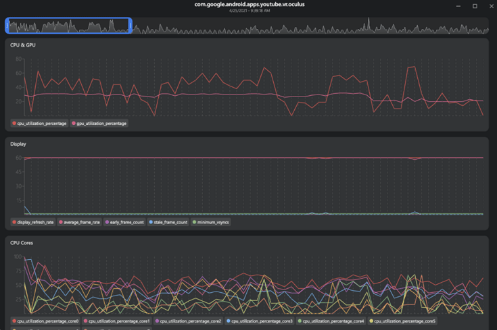Toggle cpu_utilization_percentage_core5 legend entry

point(403,321)
